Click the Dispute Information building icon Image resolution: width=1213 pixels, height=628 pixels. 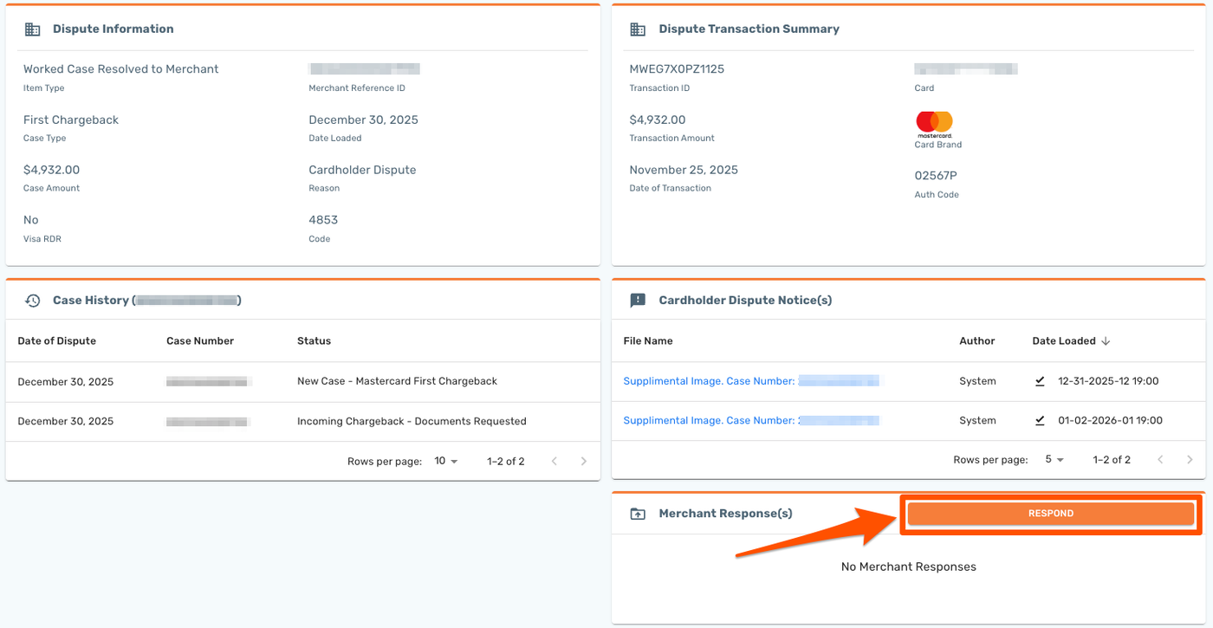(x=32, y=29)
